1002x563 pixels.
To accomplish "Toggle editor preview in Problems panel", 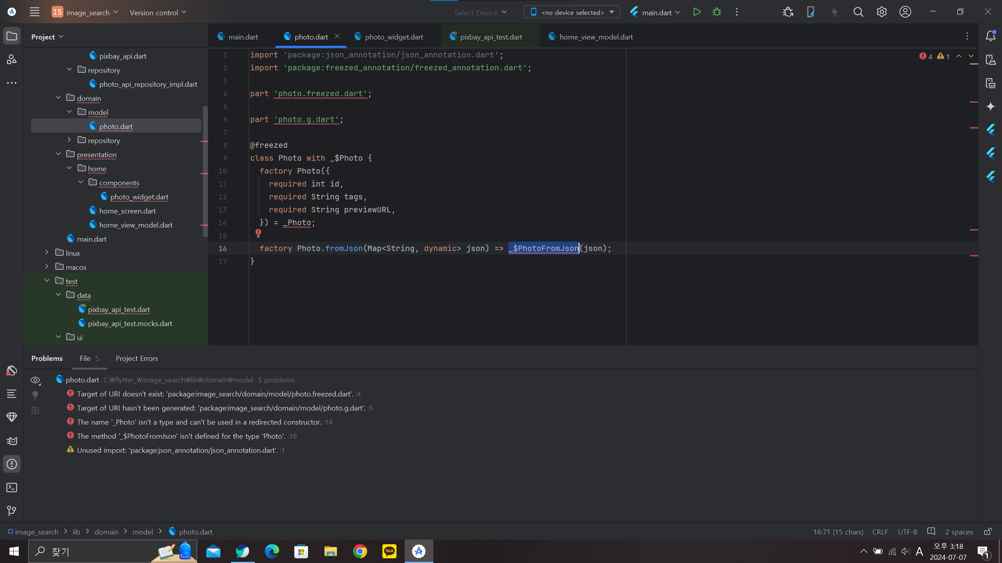I will pos(35,411).
